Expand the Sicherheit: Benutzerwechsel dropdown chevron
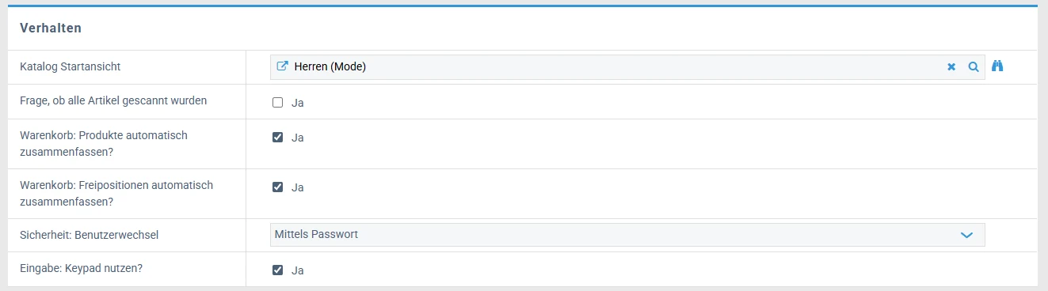This screenshot has height=291, width=1048. pos(966,235)
